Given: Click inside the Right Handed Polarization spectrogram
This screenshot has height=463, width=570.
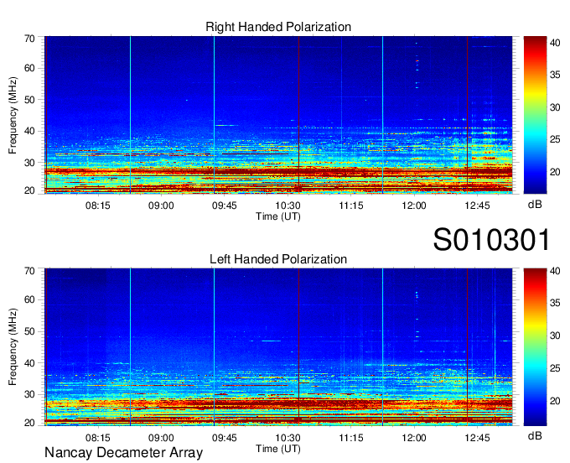Looking at the screenshot, I should point(278,115).
